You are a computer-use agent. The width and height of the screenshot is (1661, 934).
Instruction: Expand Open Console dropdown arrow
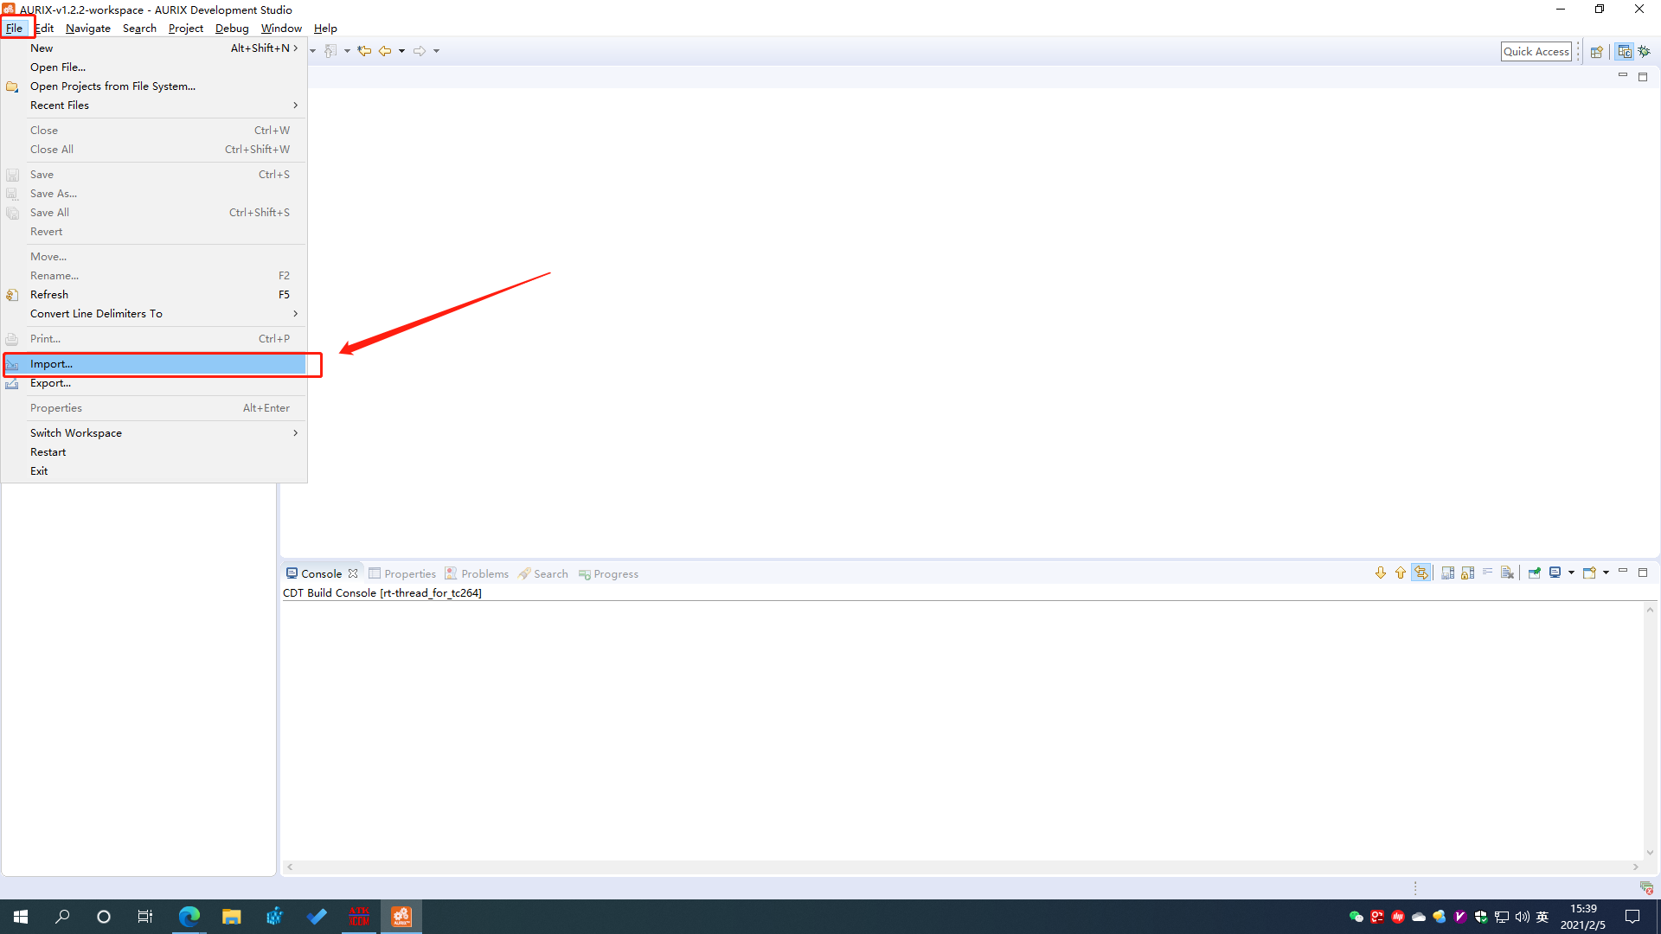click(1606, 573)
